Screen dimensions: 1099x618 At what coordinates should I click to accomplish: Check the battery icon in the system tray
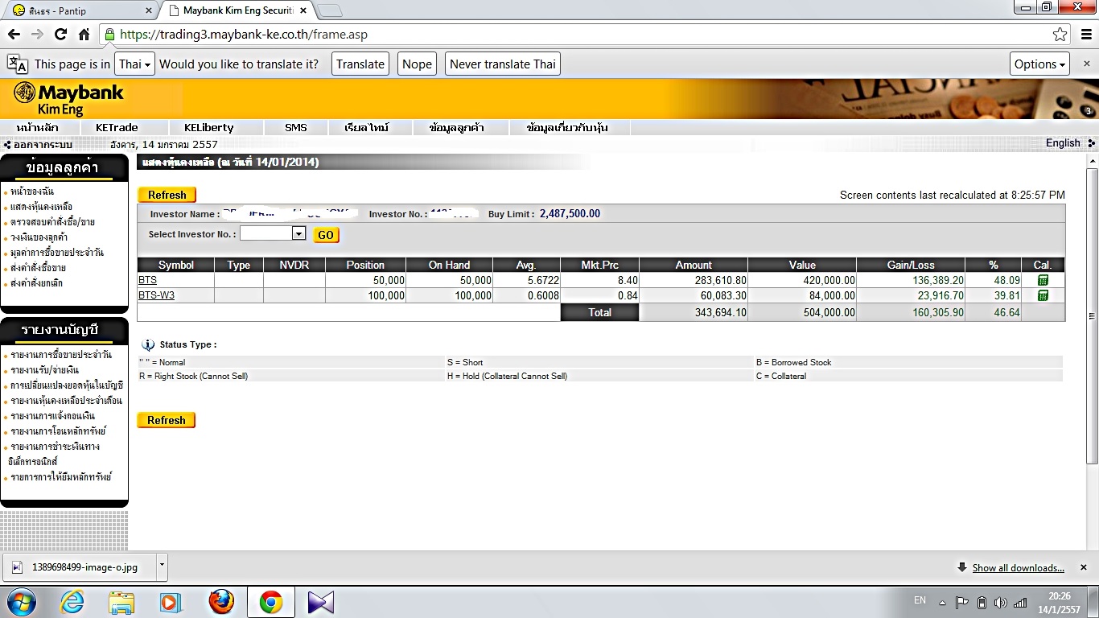[982, 603]
